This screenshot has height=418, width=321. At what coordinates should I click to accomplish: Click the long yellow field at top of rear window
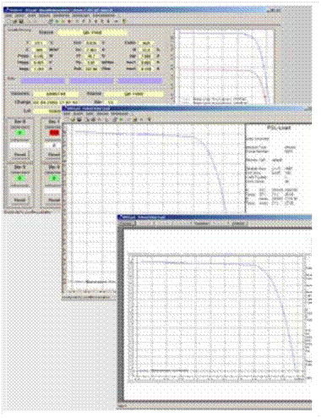point(92,32)
